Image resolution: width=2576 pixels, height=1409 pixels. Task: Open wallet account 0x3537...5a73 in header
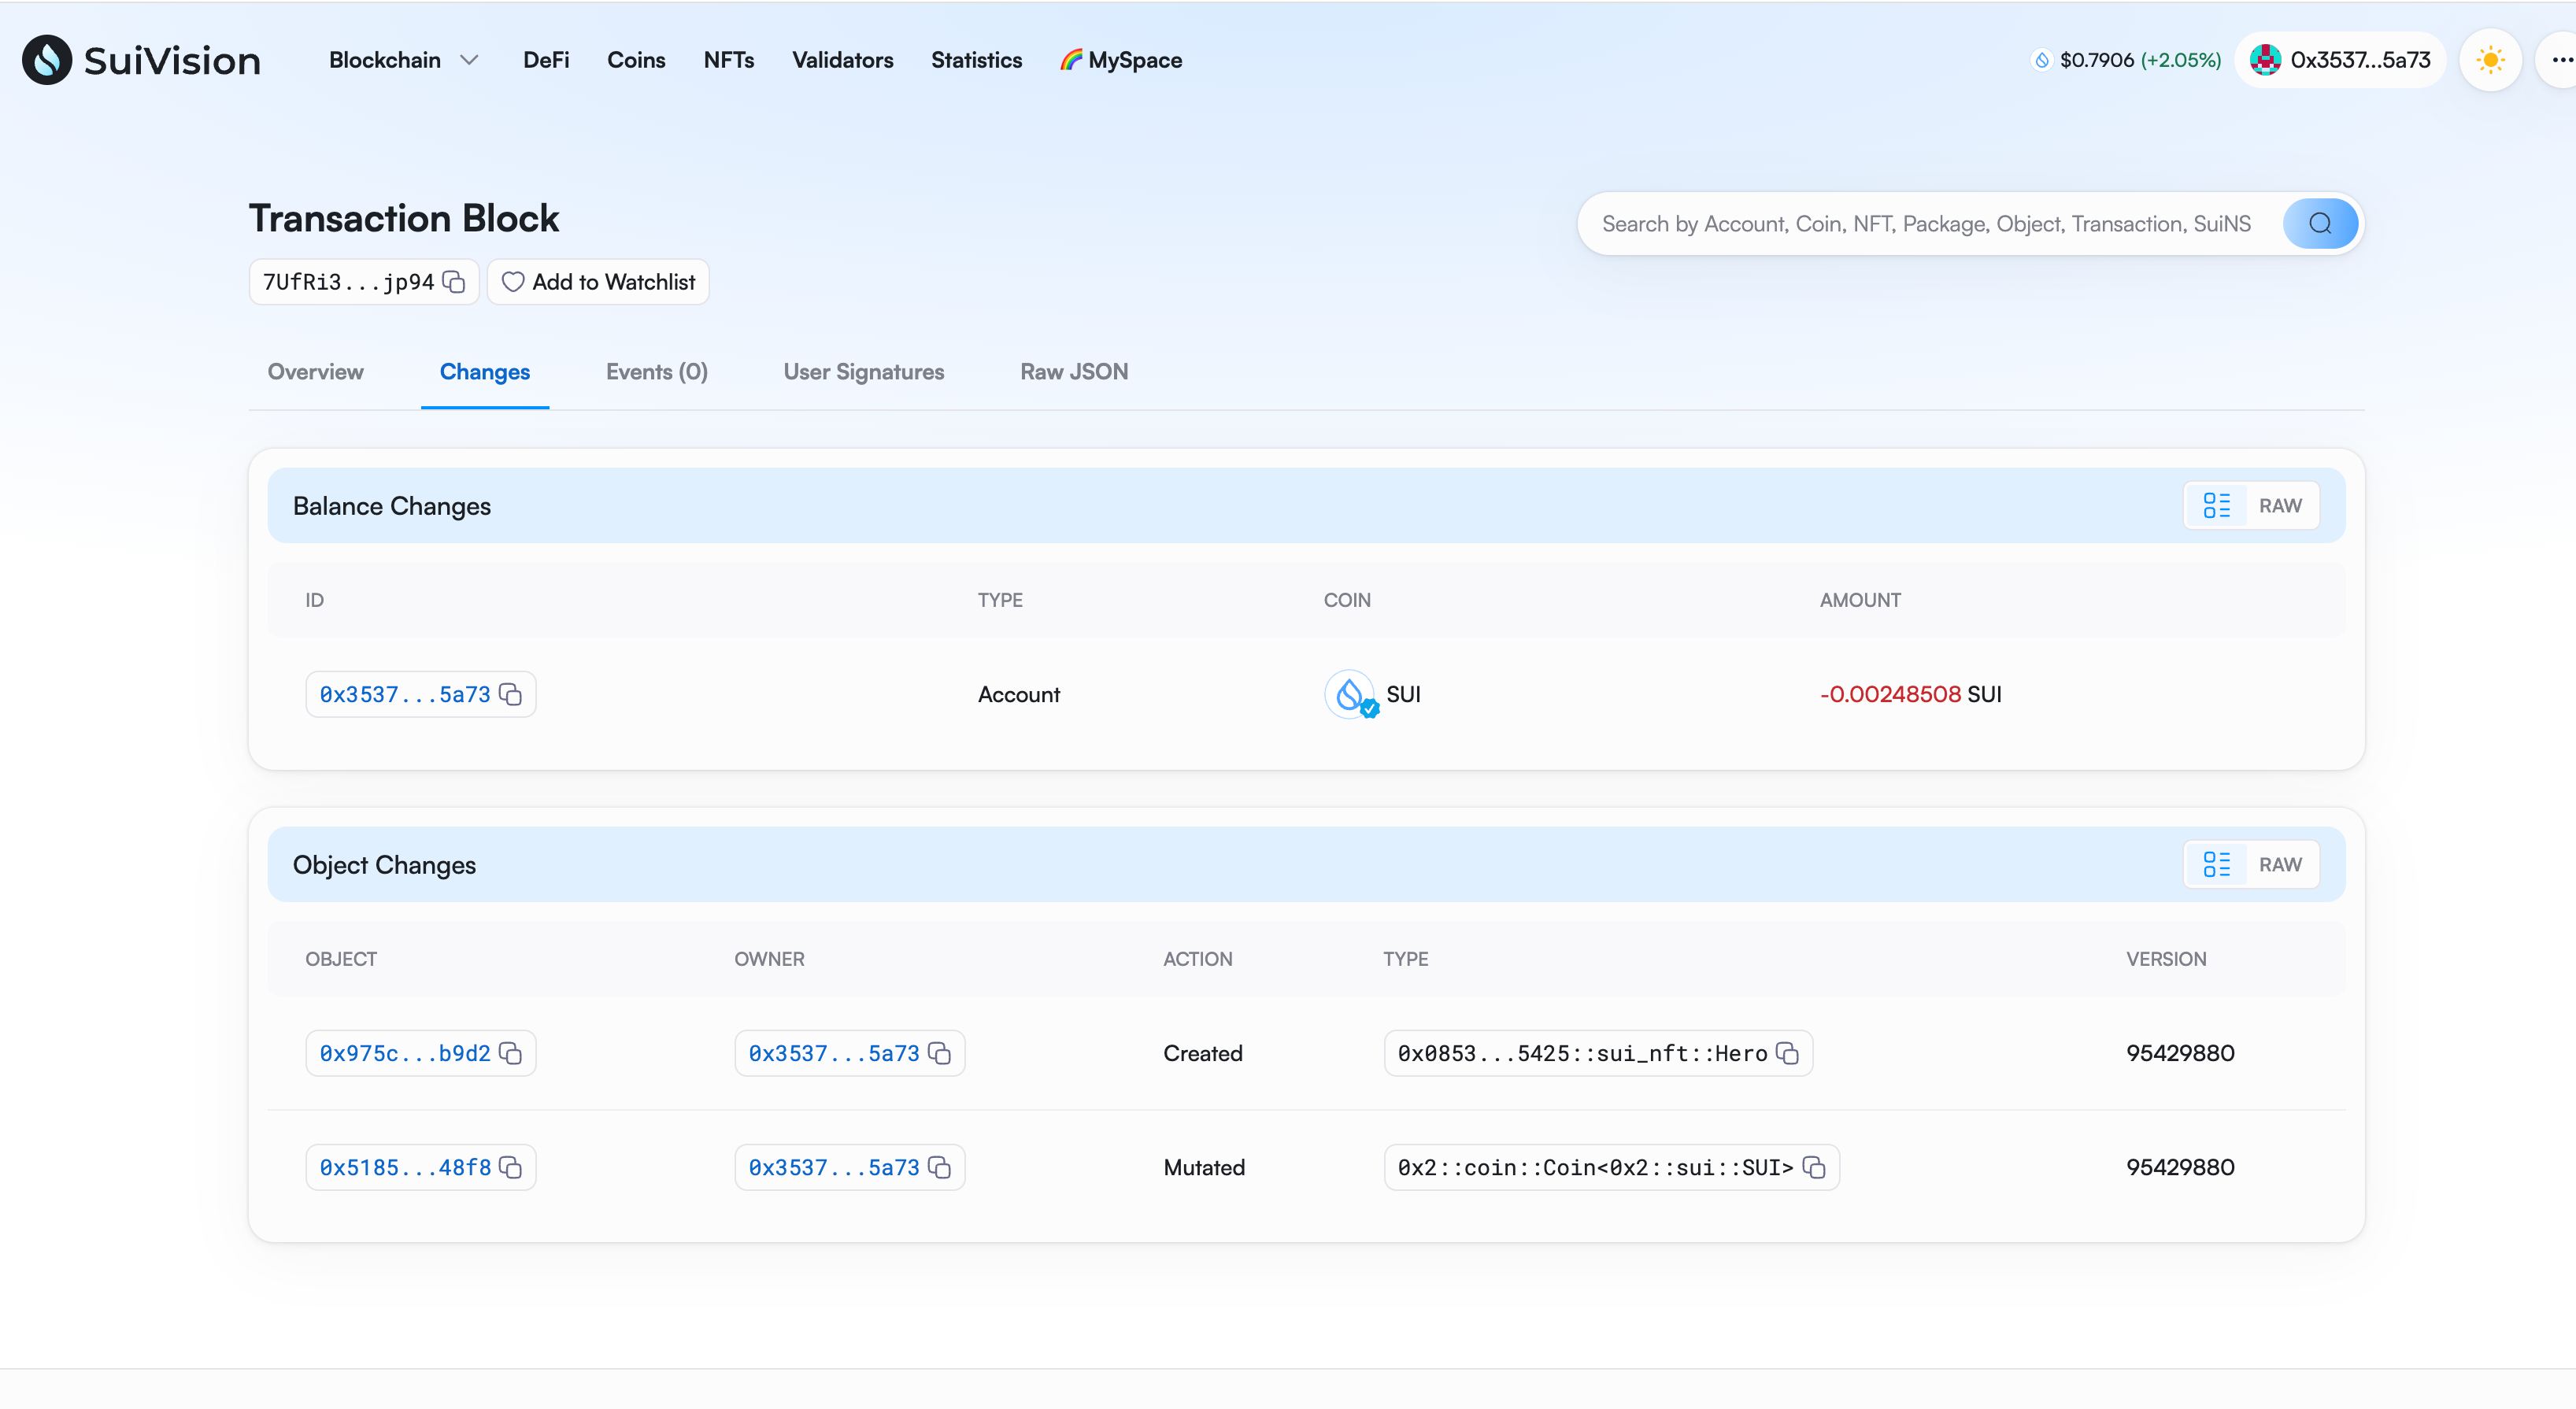click(x=2341, y=60)
